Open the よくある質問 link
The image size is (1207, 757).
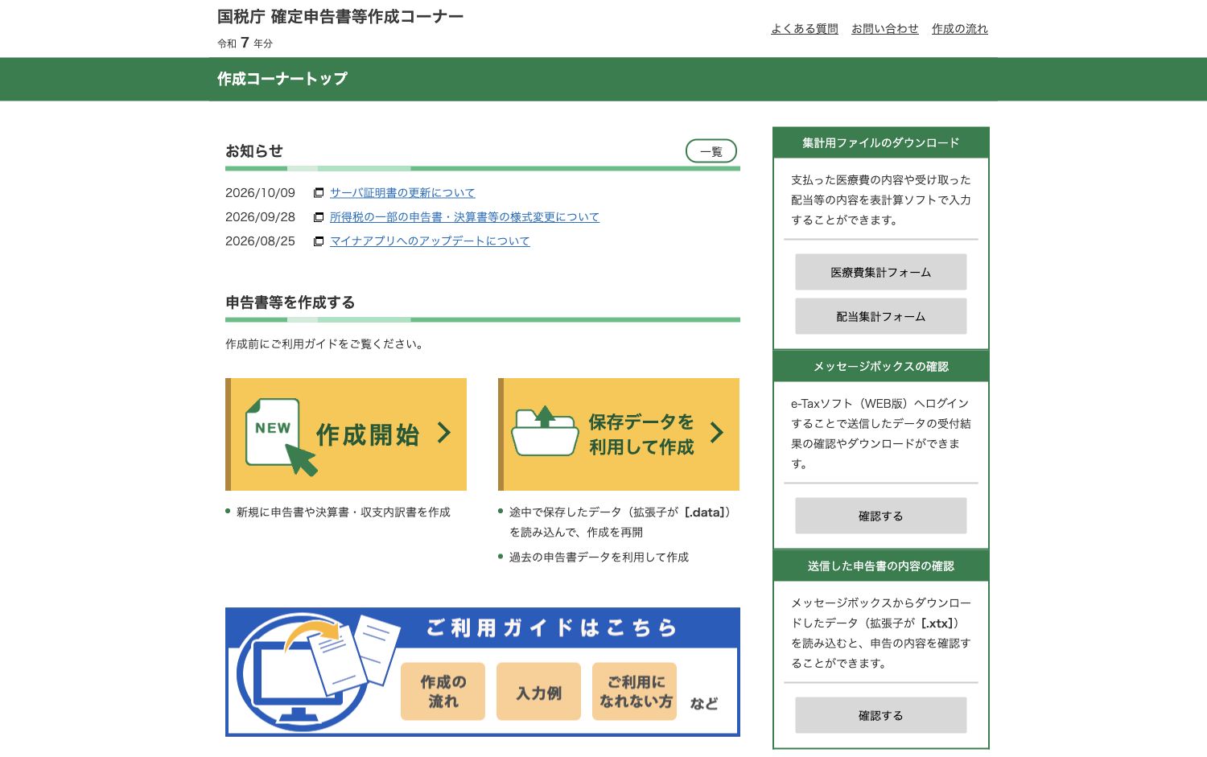805,29
